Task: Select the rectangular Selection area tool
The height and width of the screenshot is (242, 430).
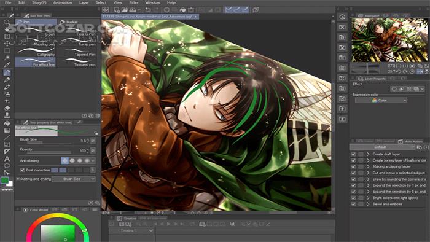Action: [x=7, y=51]
